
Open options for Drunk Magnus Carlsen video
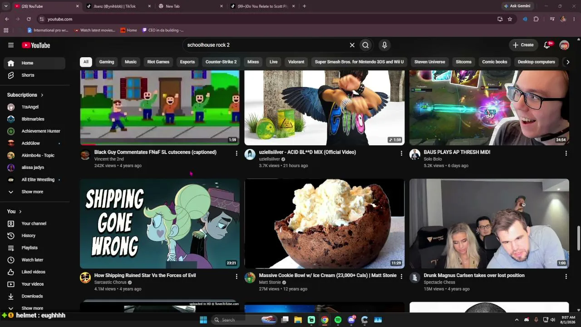566,277
